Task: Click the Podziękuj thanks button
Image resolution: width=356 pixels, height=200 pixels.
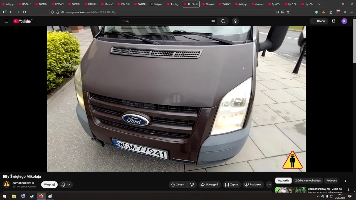Action: pyautogui.click(x=253, y=184)
